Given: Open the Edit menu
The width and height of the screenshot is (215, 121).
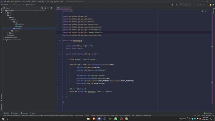Looking at the screenshot, I should 8,2.
